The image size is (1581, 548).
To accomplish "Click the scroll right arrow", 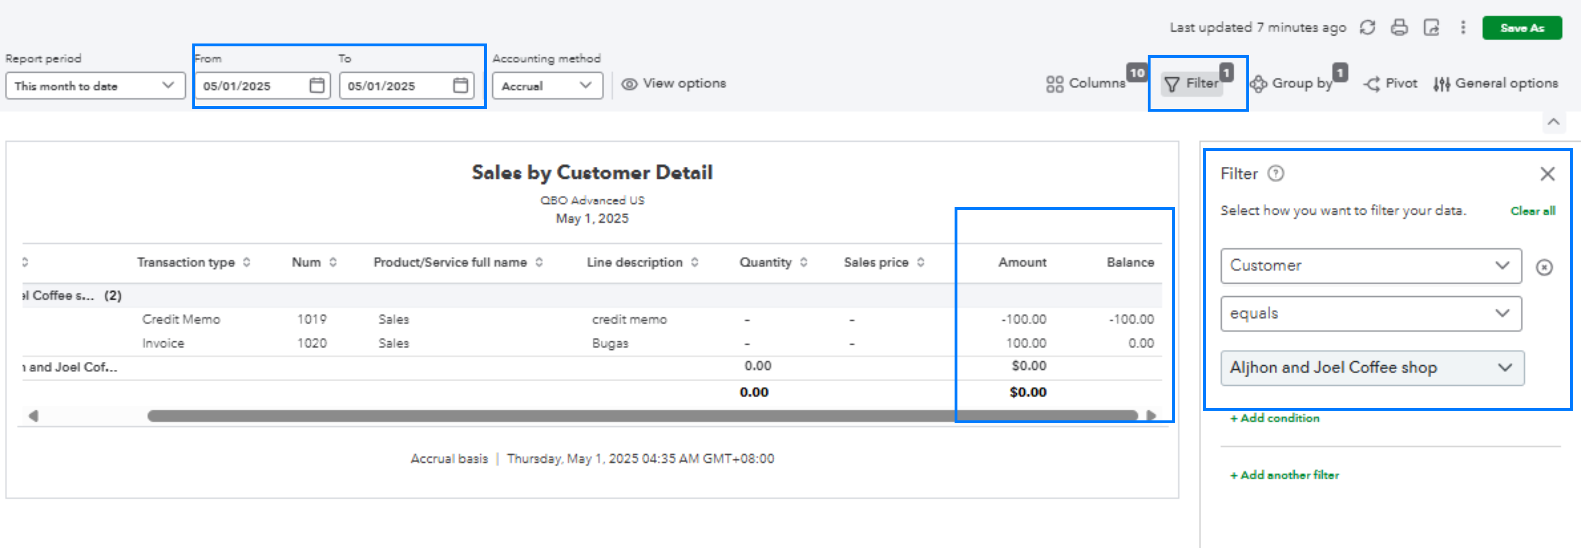I will [1151, 416].
